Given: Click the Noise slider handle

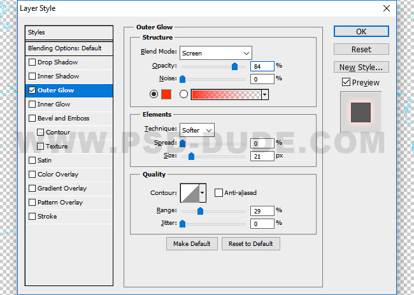Looking at the screenshot, I should click(182, 79).
